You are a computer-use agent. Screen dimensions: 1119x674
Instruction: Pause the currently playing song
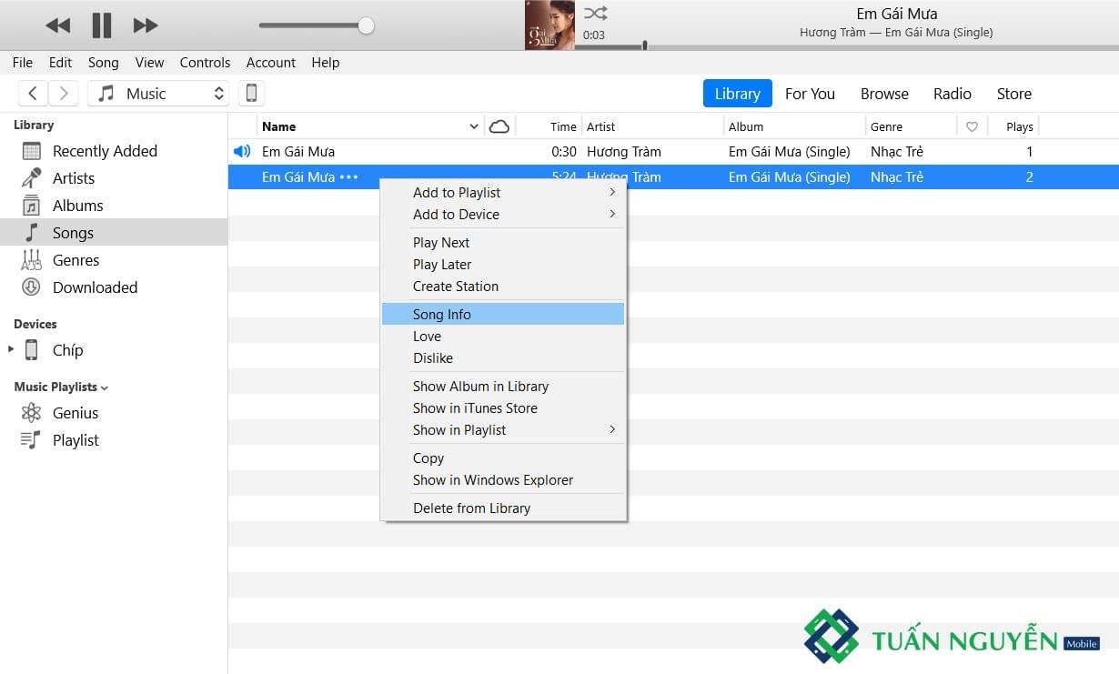point(102,25)
